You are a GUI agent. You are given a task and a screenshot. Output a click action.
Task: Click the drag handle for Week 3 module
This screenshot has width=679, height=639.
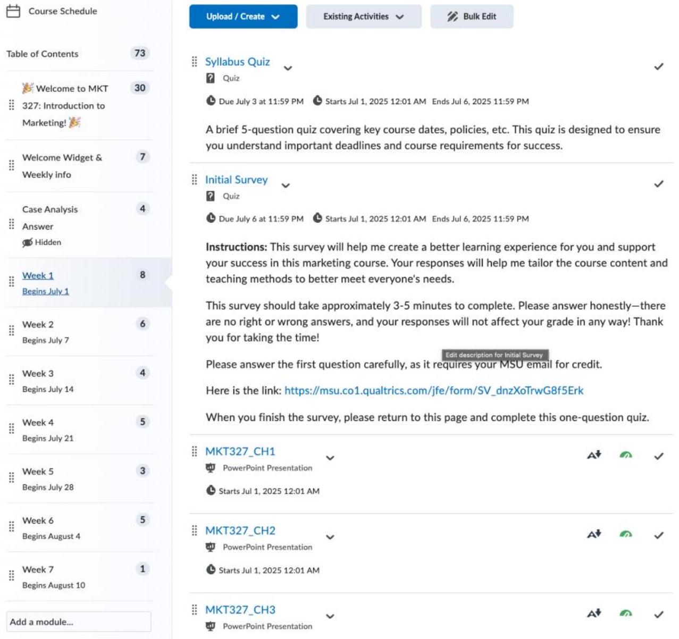coord(12,380)
